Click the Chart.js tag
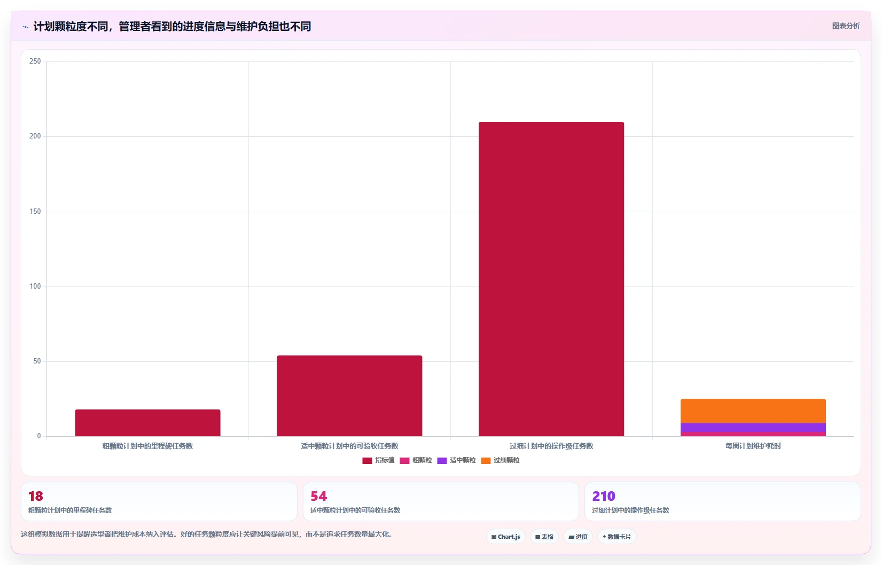 coord(506,537)
